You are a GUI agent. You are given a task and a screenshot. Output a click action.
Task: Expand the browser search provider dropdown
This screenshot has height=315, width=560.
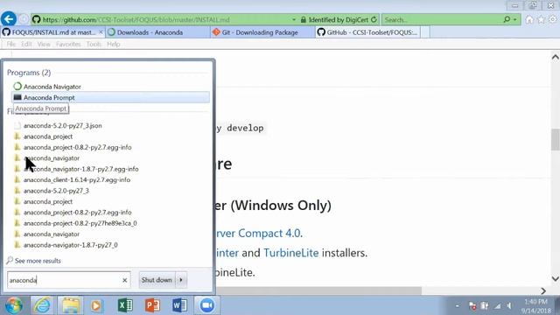(515, 19)
